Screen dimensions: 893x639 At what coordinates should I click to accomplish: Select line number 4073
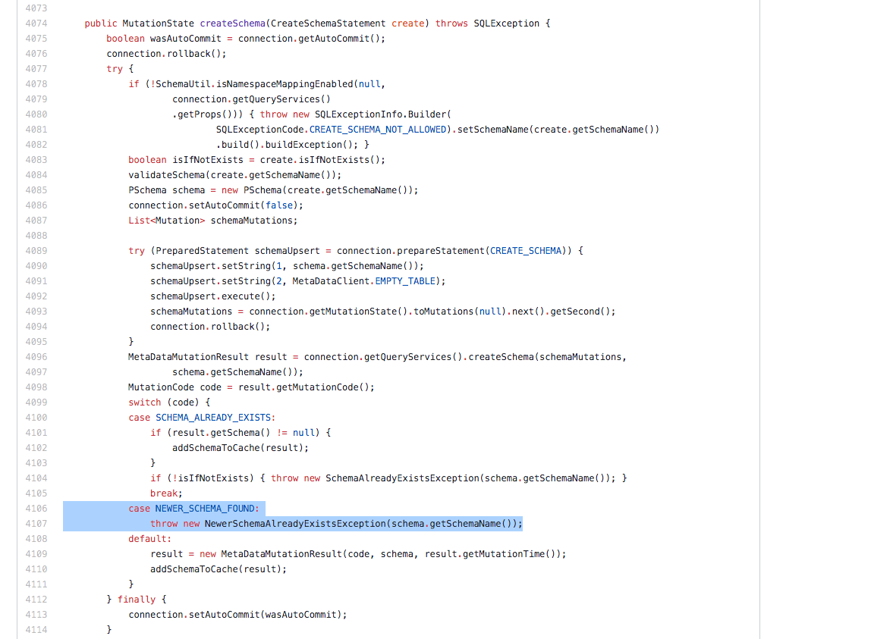(36, 8)
